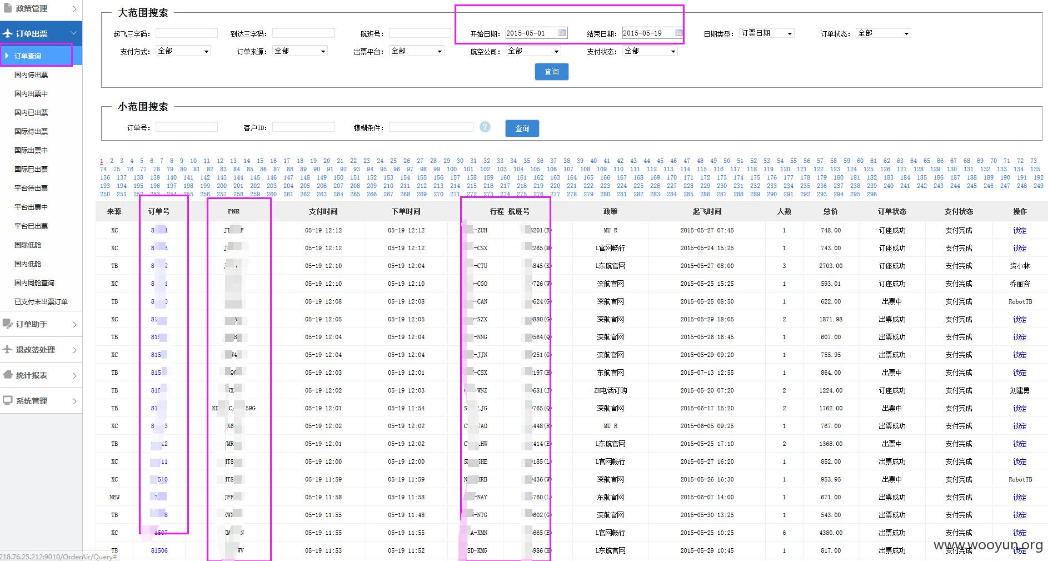The width and height of the screenshot is (1048, 561).
Task: Open 国内出票中 in the sidebar
Action: 31,93
